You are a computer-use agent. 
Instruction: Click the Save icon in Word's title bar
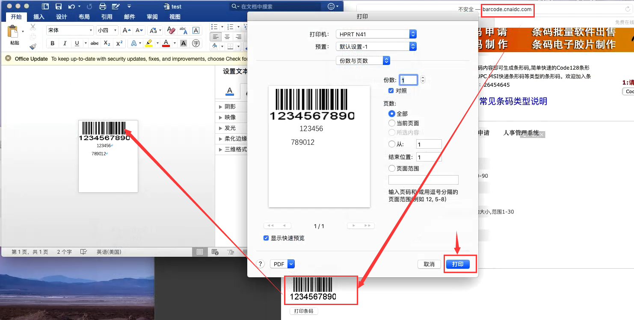coord(59,6)
